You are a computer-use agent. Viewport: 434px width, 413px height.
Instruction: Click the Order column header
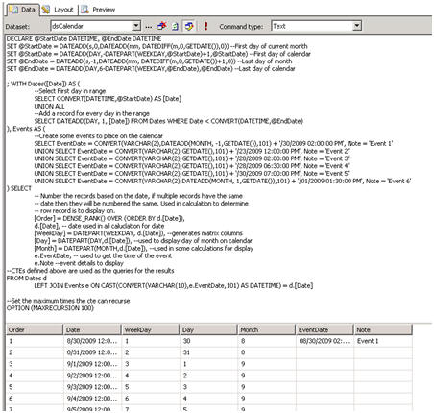pyautogui.click(x=35, y=329)
